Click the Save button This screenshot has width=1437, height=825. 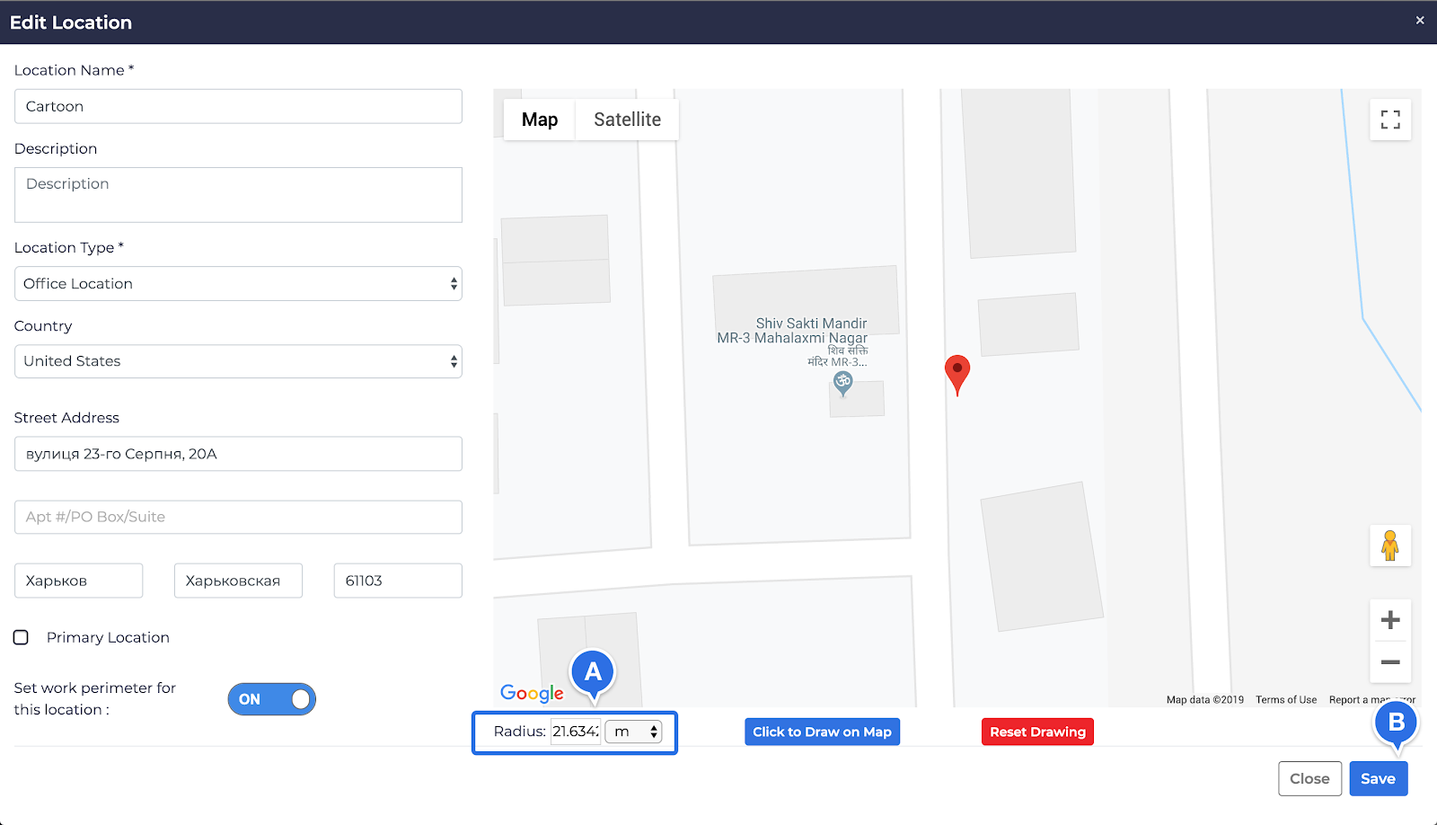point(1378,778)
